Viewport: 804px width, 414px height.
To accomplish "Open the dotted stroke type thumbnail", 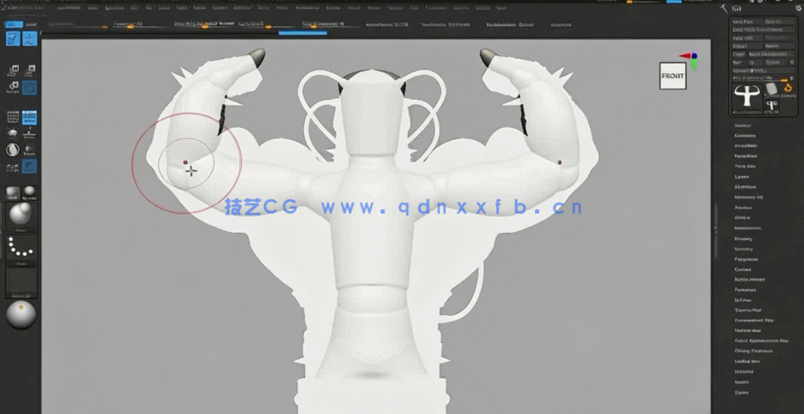I will click(21, 247).
